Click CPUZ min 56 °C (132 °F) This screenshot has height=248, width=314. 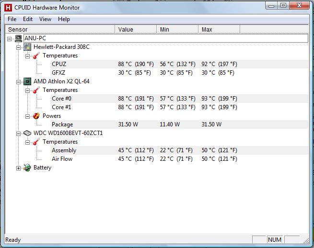(178, 64)
